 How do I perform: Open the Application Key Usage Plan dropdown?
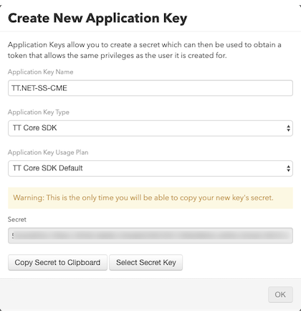(x=150, y=168)
